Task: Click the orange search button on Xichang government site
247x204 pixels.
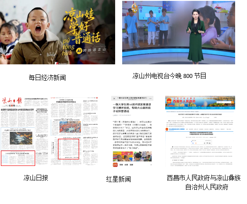Action: point(232,102)
